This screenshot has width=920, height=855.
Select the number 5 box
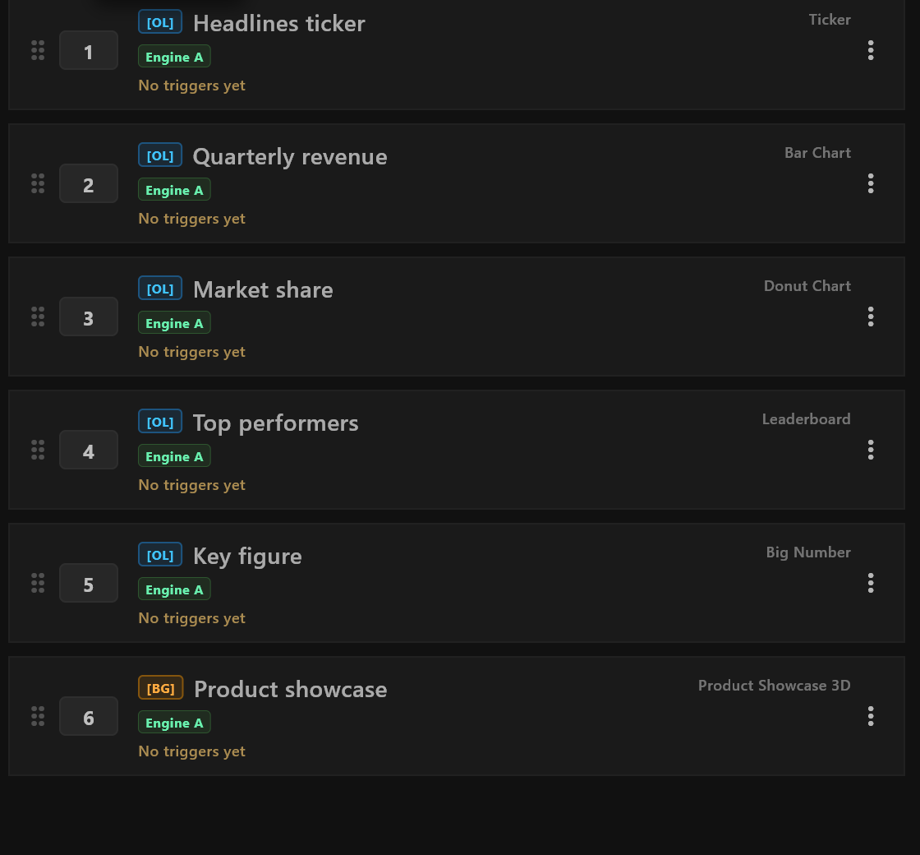click(89, 583)
